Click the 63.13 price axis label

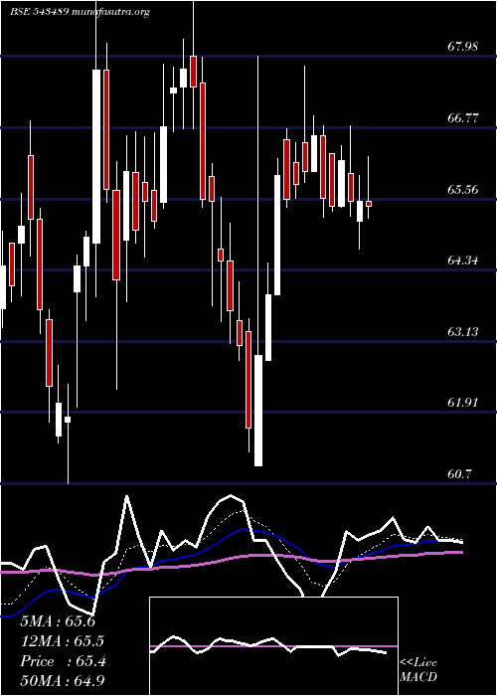point(463,331)
